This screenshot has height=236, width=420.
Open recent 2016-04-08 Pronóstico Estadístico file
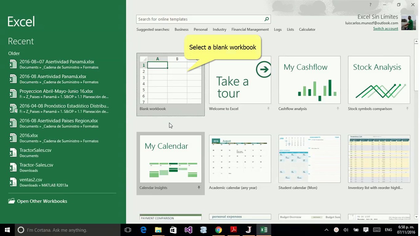click(63, 108)
